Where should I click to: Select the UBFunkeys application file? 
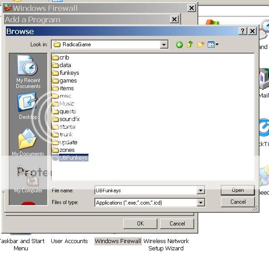pyautogui.click(x=70, y=157)
